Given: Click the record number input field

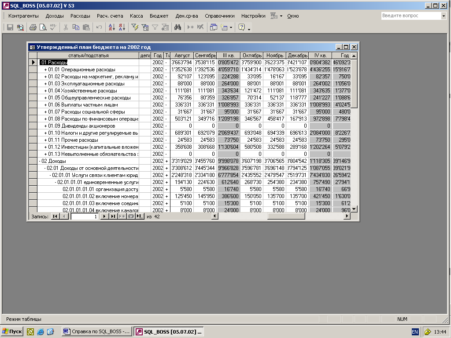Looking at the screenshot, I should 85,217.
